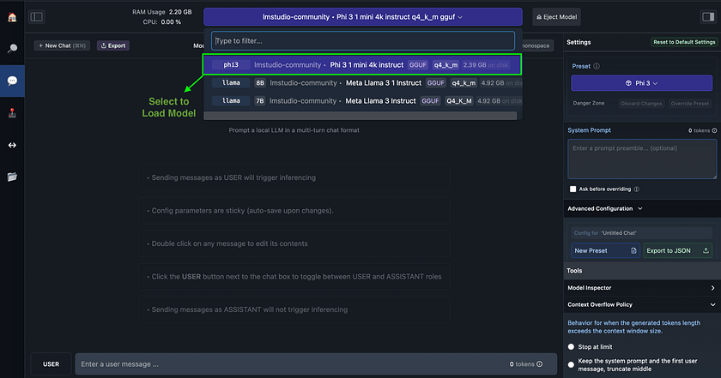Click the Tools section header

click(641, 271)
